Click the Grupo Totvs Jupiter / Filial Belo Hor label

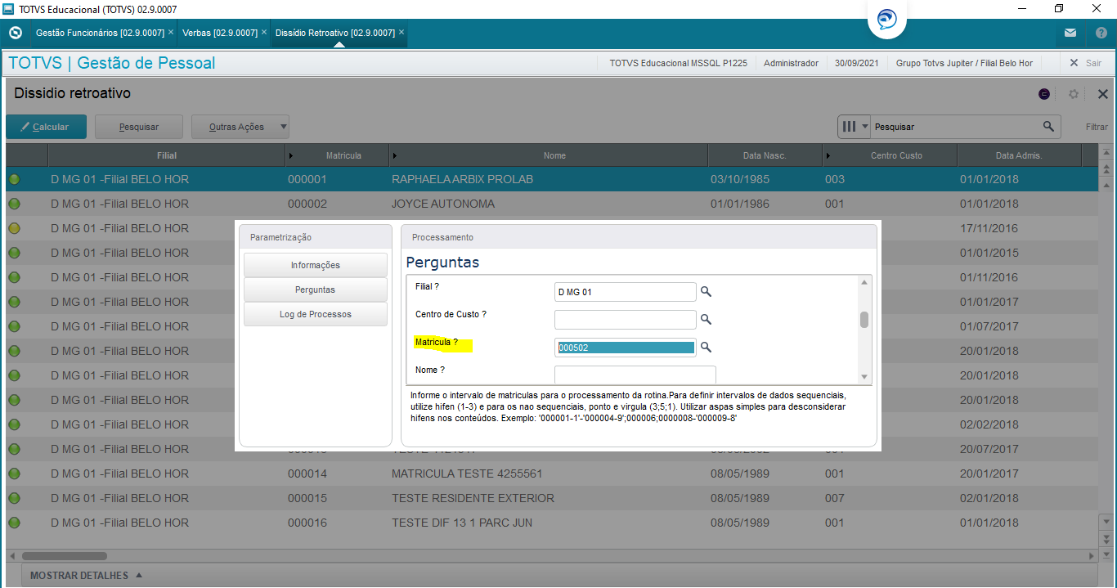pos(964,63)
